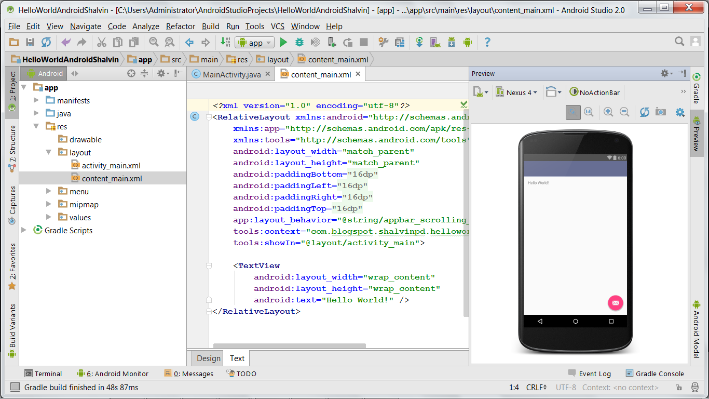Open the Nexus 4 device dropdown
The width and height of the screenshot is (709, 399).
point(516,92)
